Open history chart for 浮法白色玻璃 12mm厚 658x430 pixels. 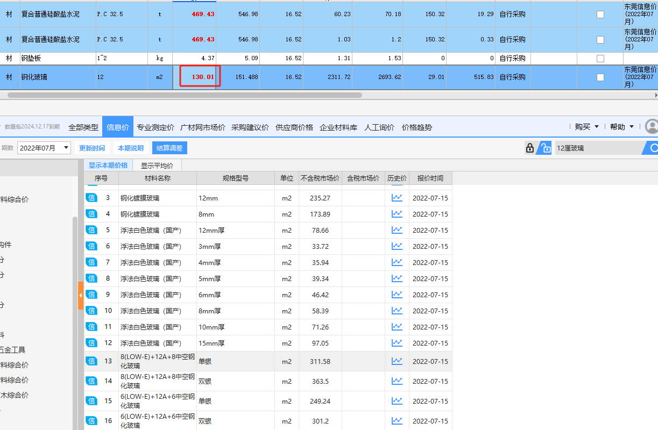pos(397,230)
